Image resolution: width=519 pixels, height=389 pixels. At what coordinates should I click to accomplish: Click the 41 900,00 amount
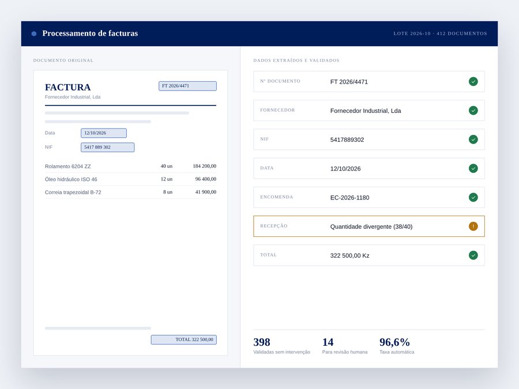click(205, 192)
